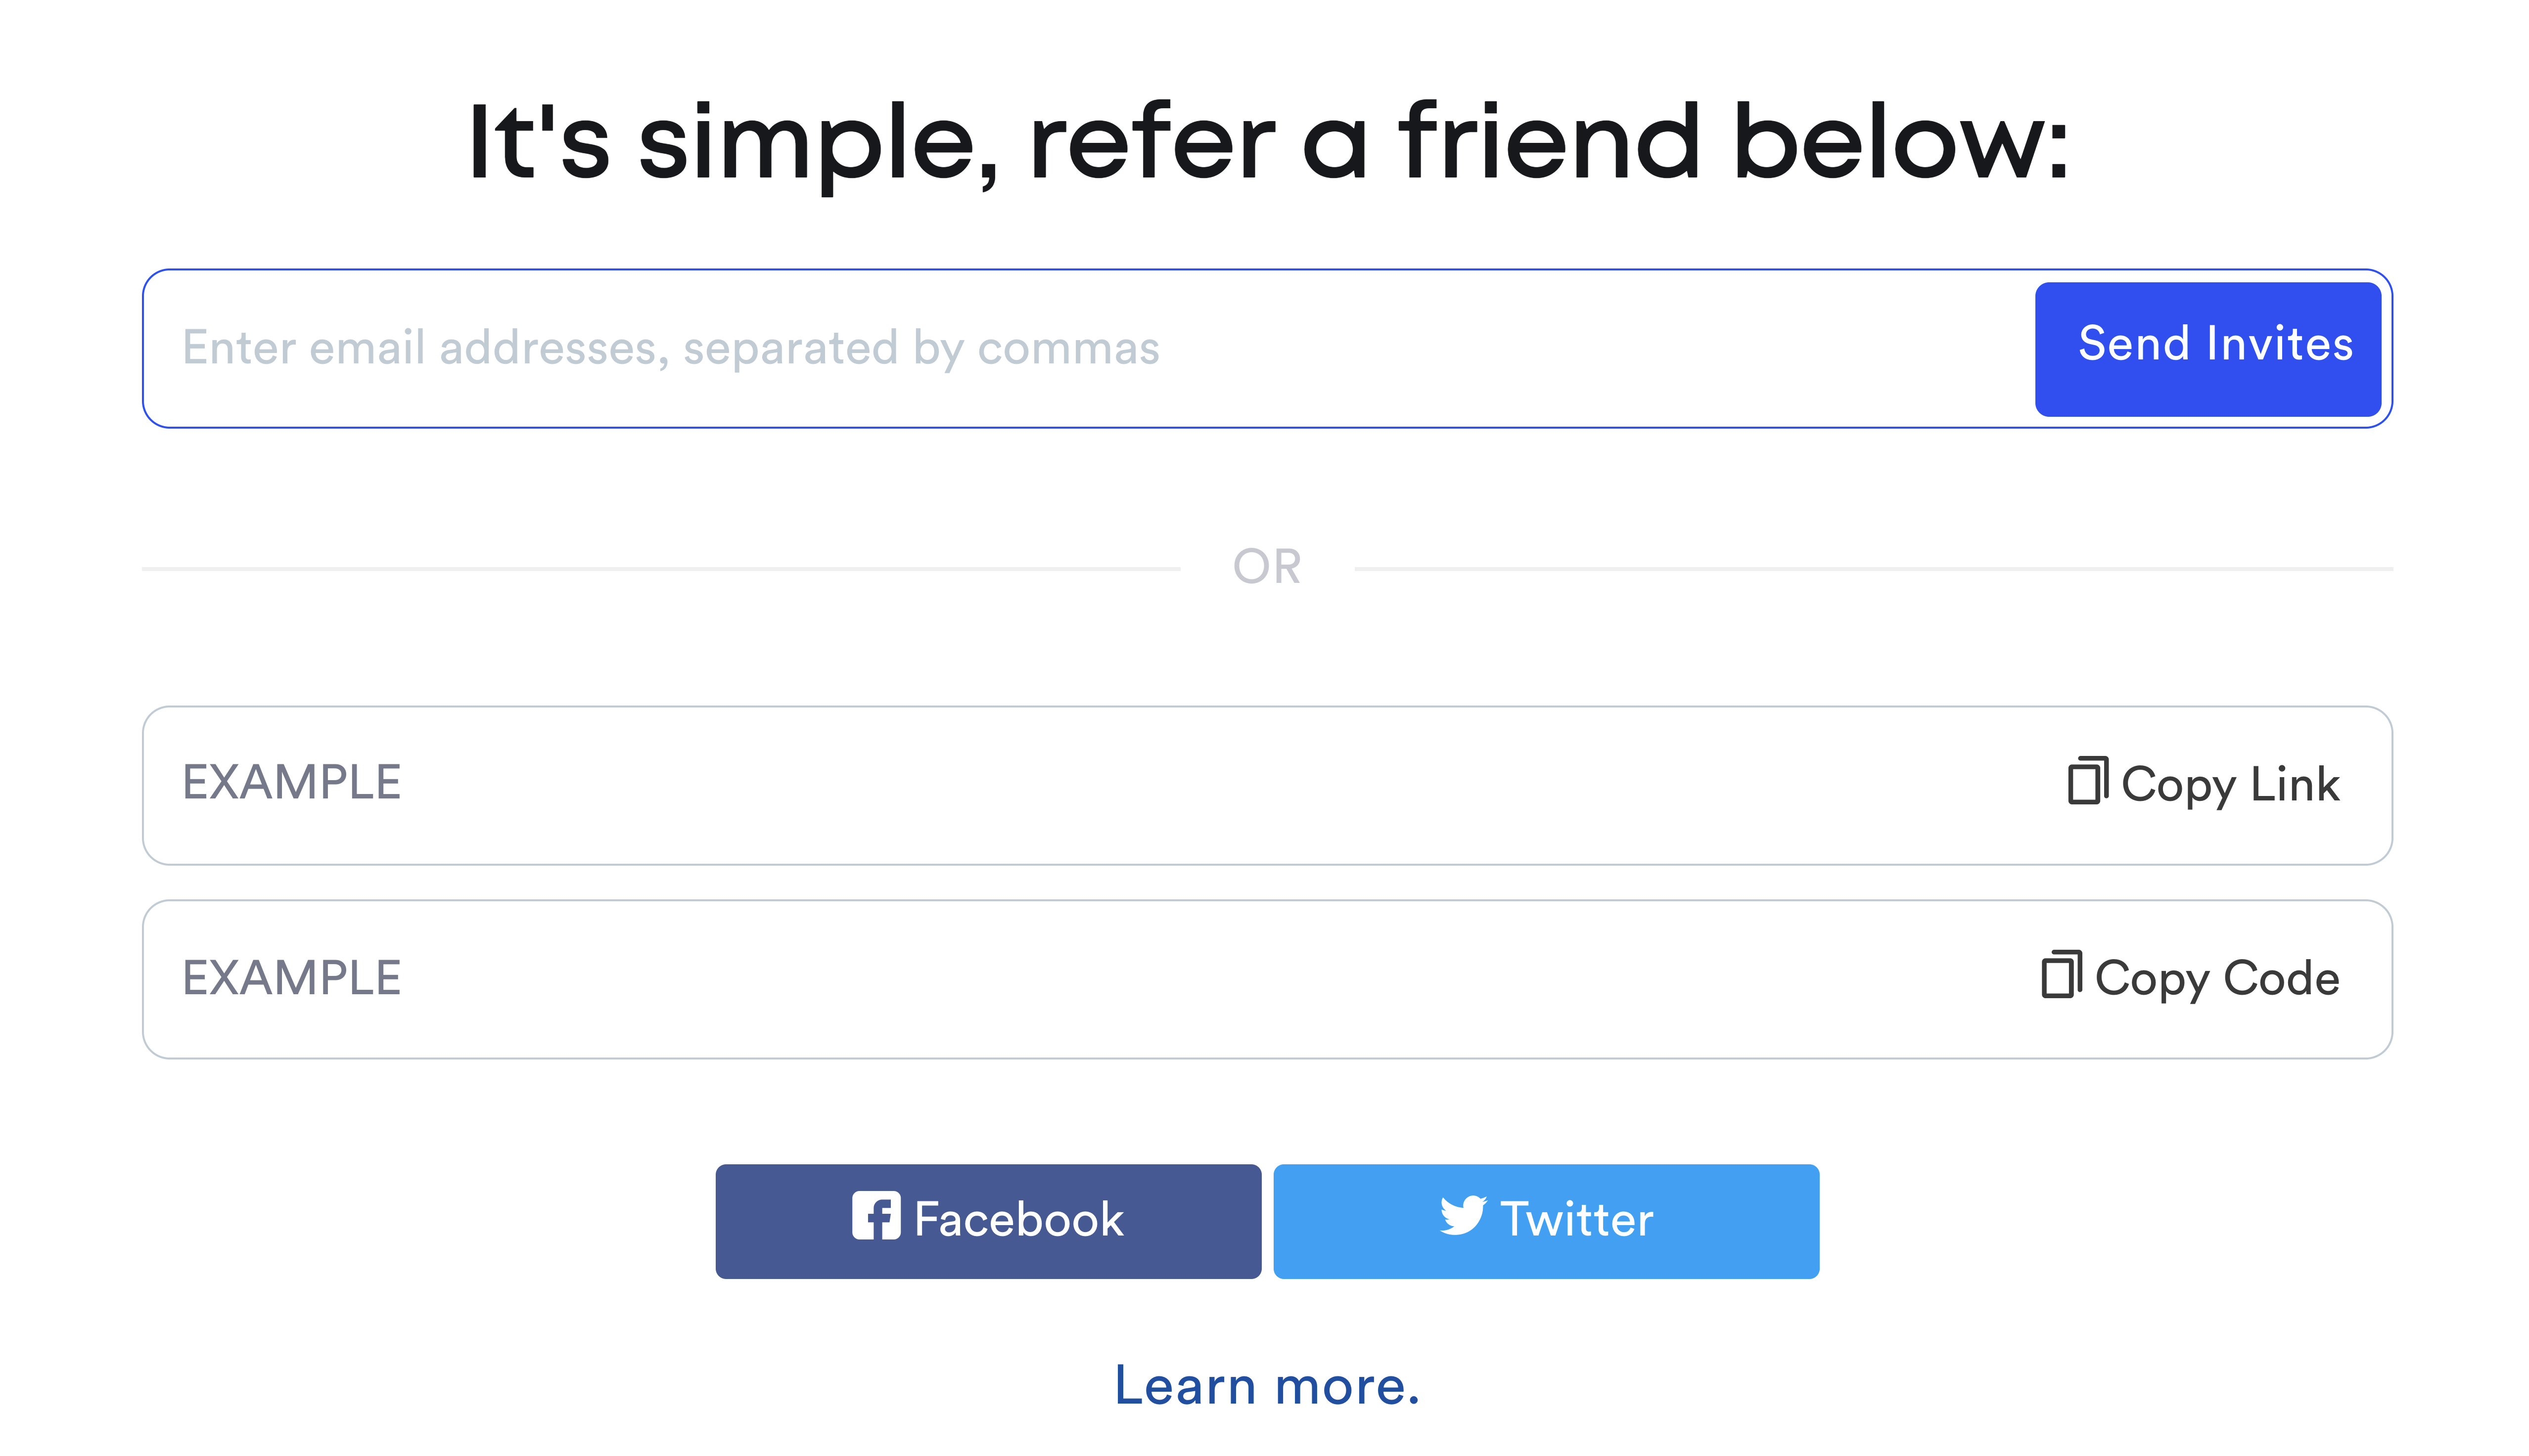Viewport: 2529px width, 1456px height.
Task: Click the Twitter text on share button
Action: click(x=1577, y=1220)
